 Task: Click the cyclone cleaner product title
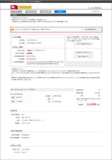[x=42, y=90]
